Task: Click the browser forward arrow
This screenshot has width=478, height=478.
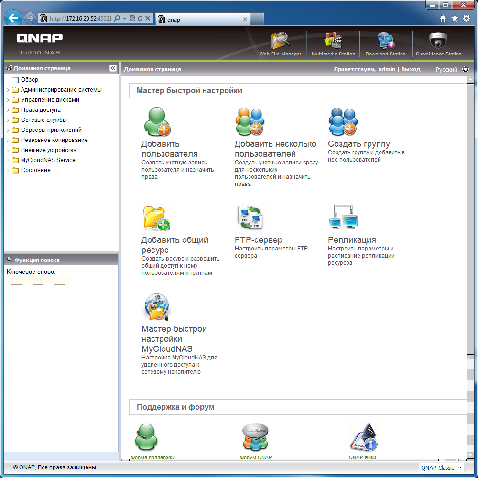Action: pos(30,18)
